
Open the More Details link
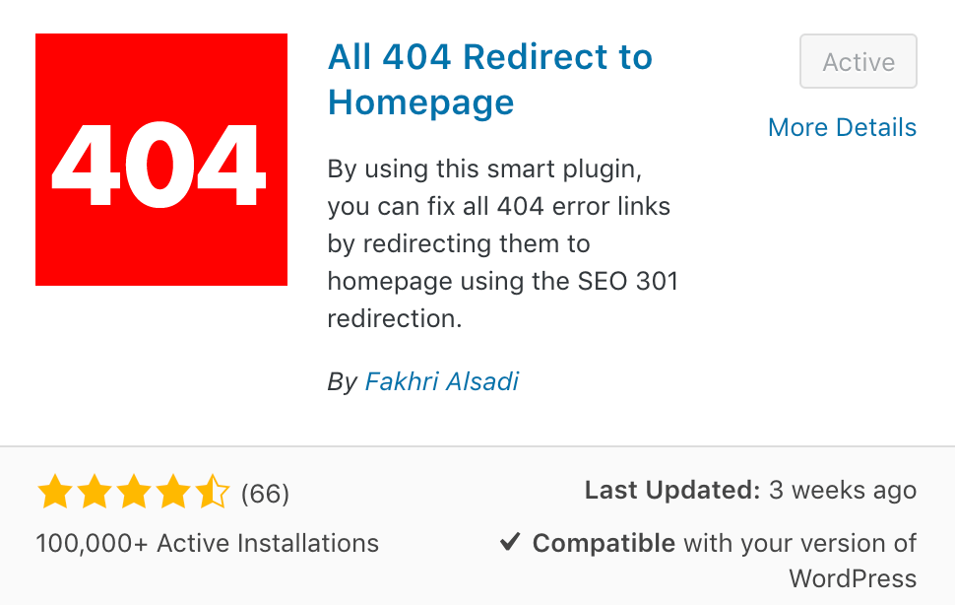tap(842, 127)
